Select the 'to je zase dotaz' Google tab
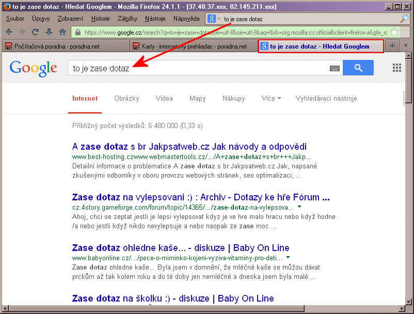 pos(321,46)
